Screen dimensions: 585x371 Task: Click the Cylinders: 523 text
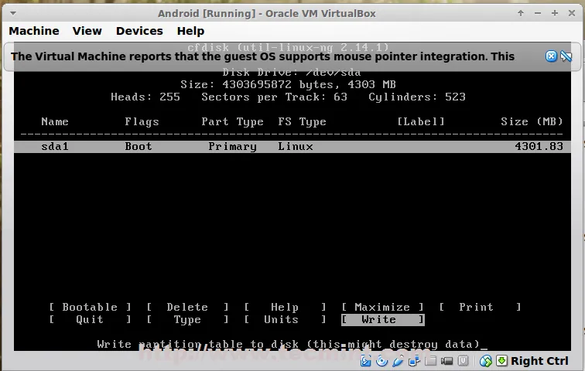pos(417,97)
